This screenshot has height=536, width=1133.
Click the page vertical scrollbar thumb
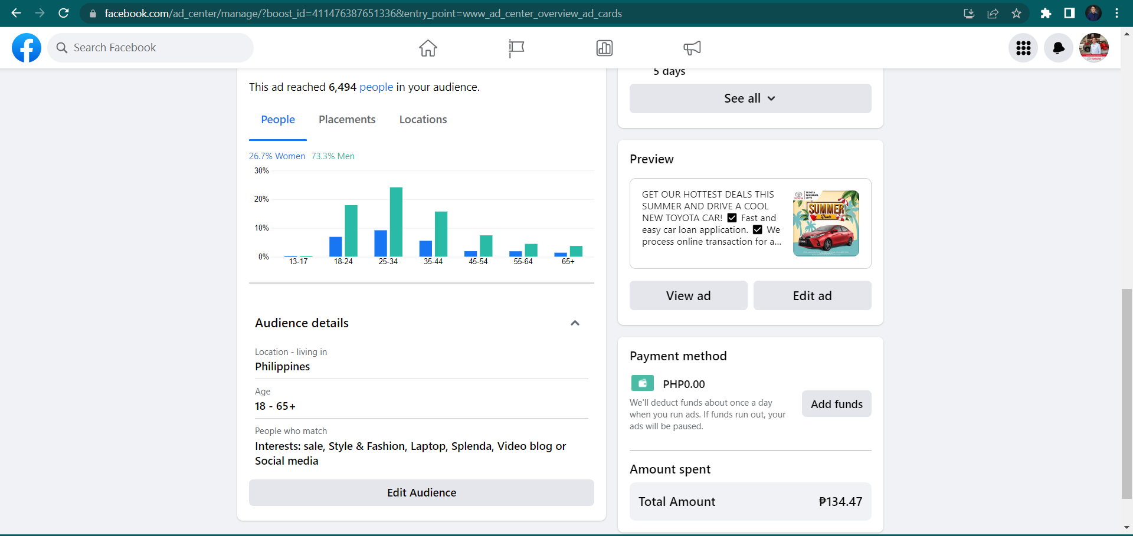pos(1127,394)
